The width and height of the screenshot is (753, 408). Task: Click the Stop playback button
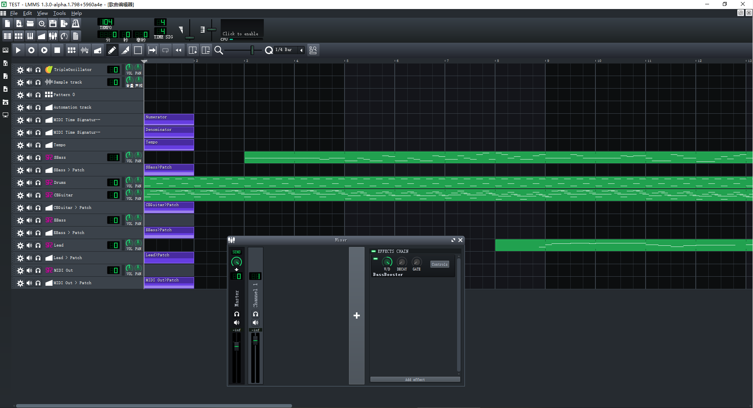click(57, 50)
